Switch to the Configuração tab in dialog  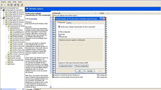click(61, 22)
